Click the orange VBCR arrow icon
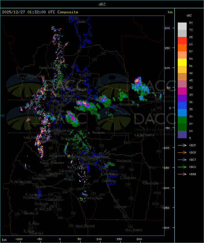 click(x=182, y=152)
